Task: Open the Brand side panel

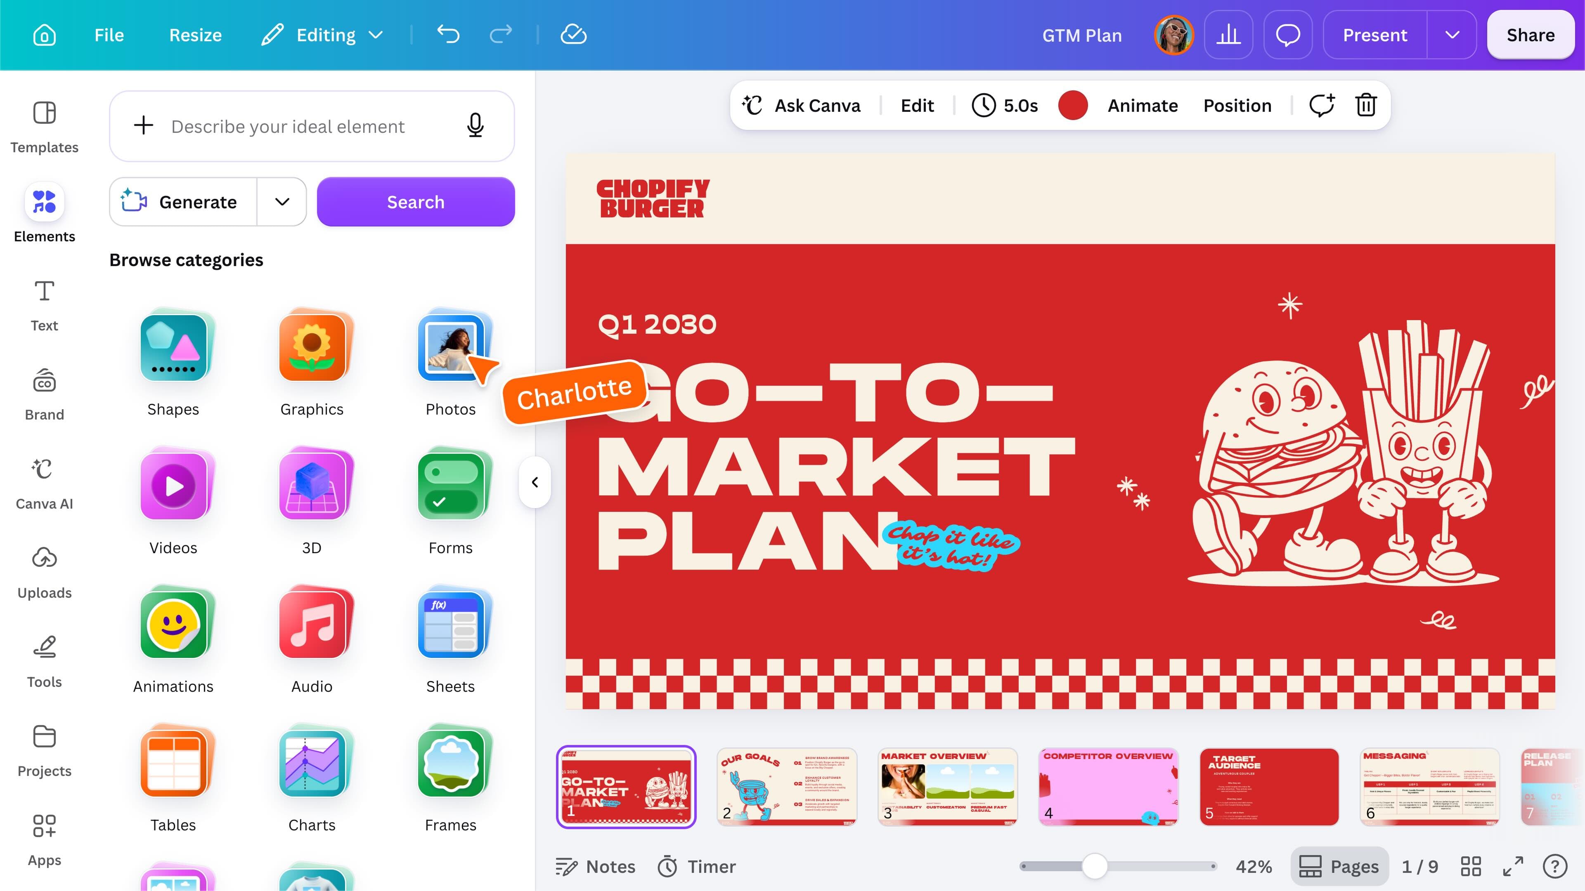Action: coord(44,395)
